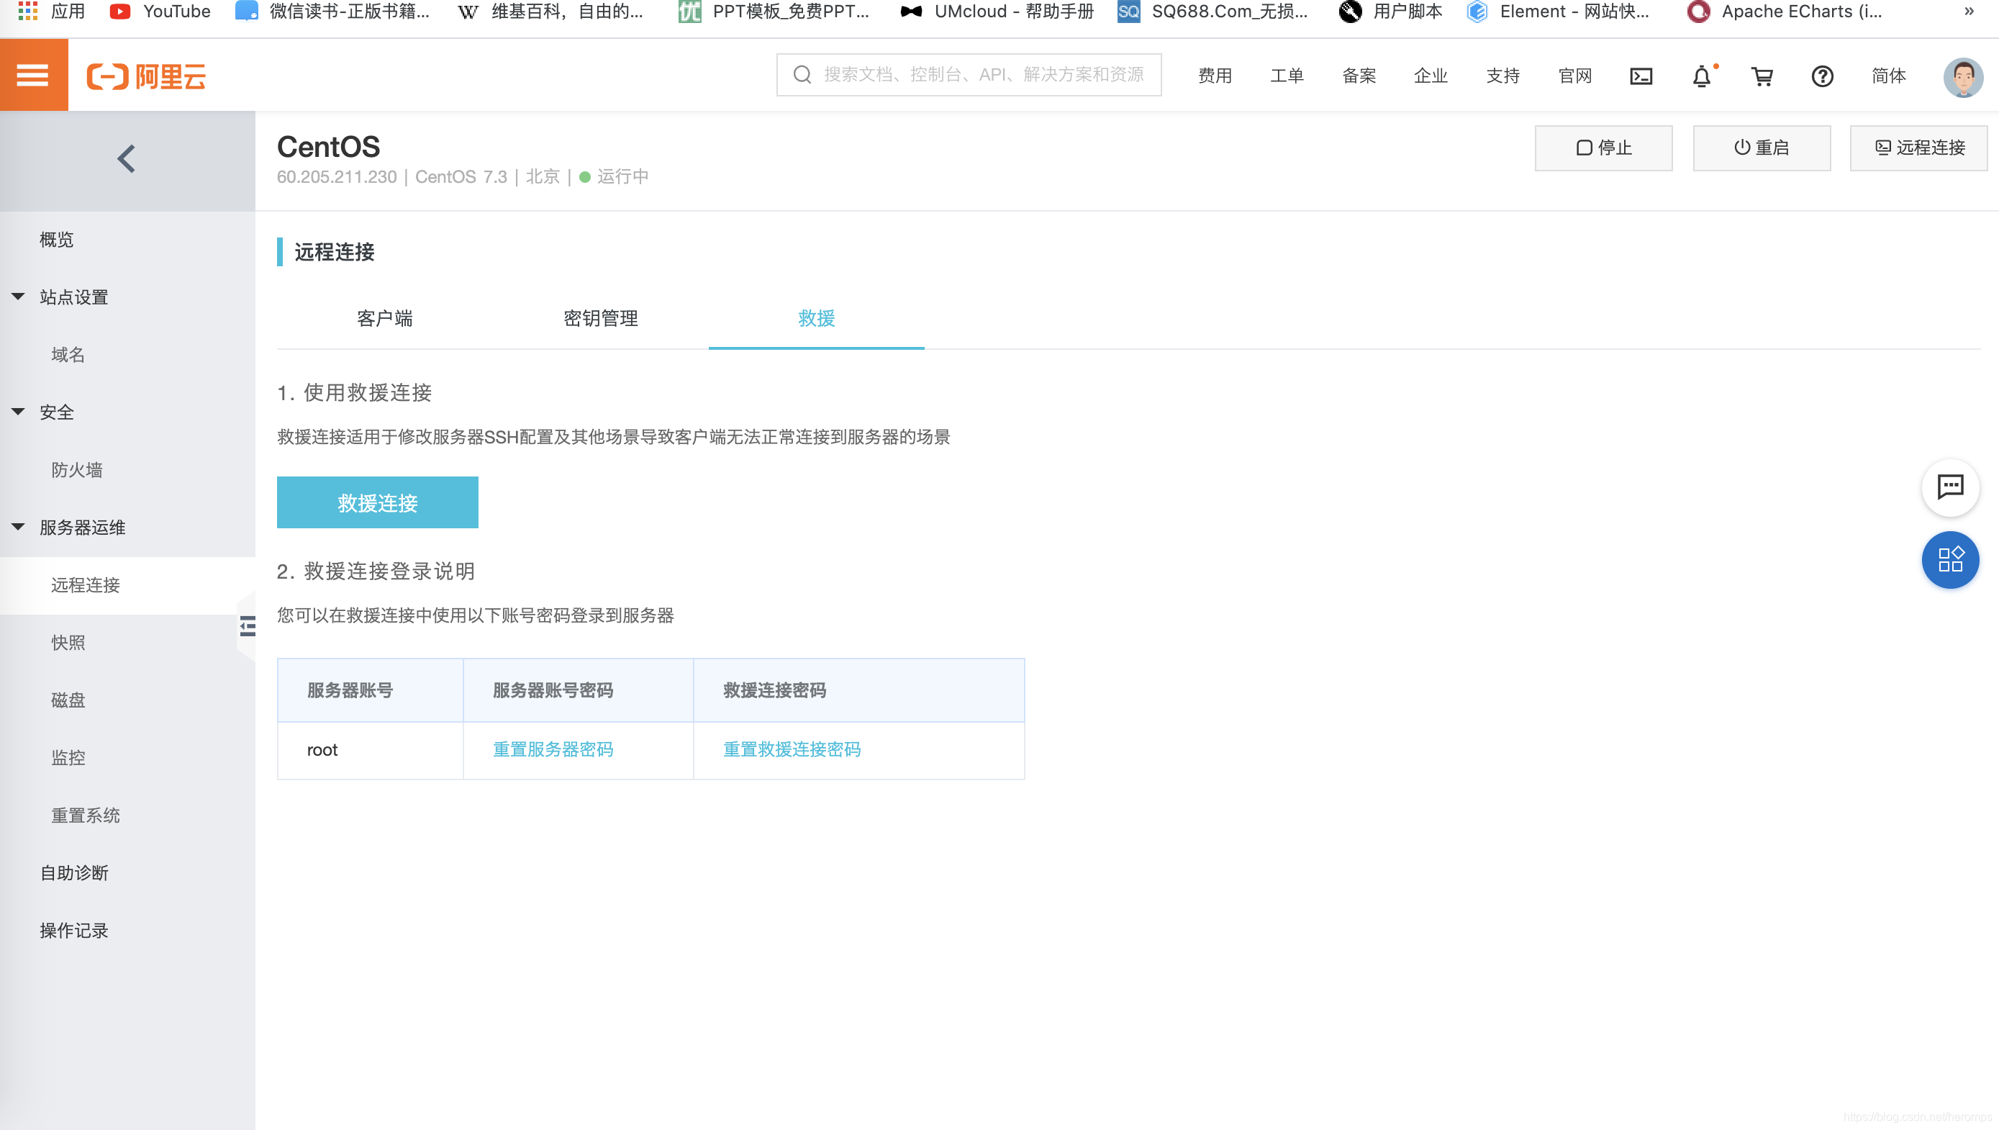The image size is (1999, 1130).
Task: Collapse the 服务器运维 section
Action: (18, 527)
